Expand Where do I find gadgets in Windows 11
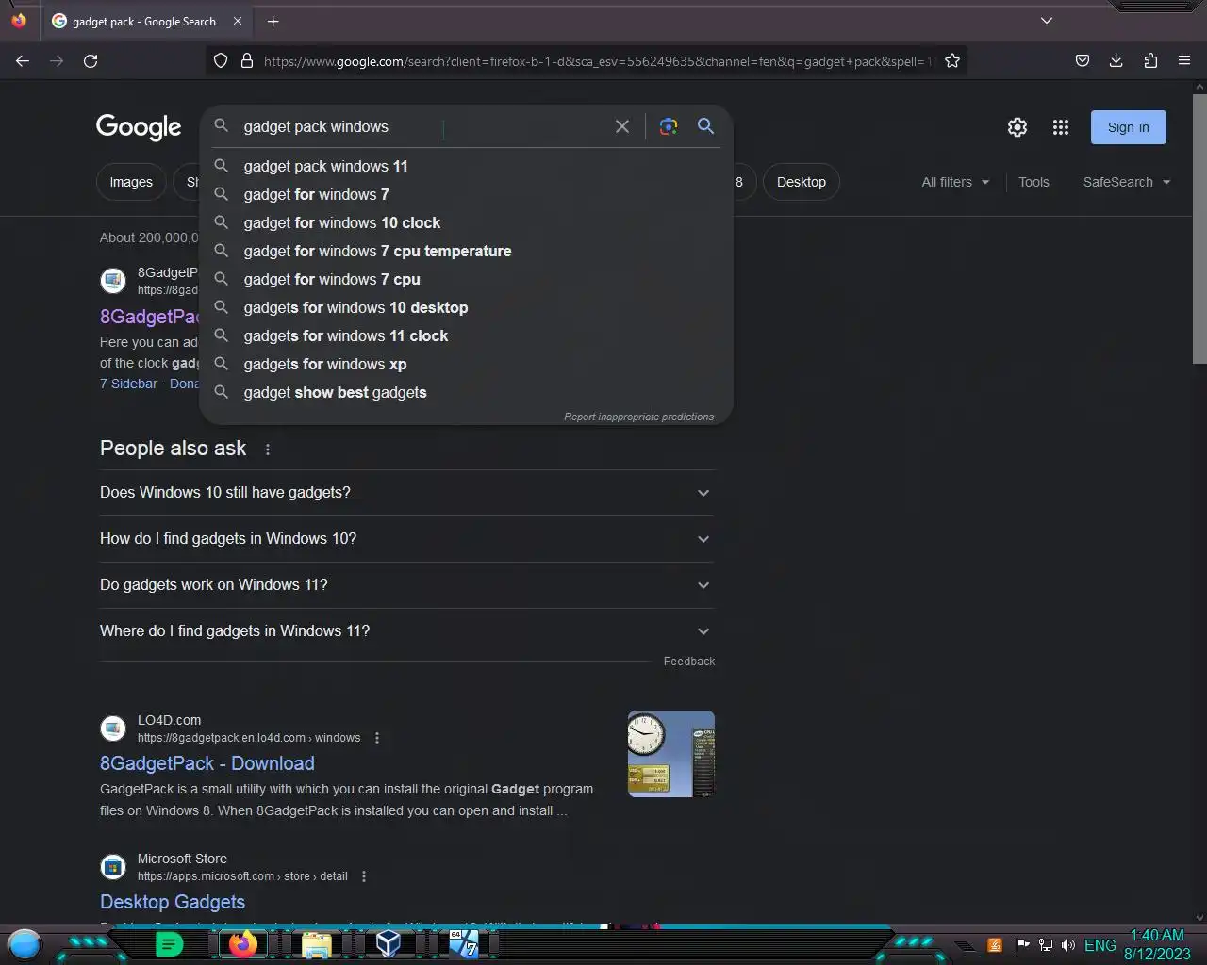 pos(407,631)
